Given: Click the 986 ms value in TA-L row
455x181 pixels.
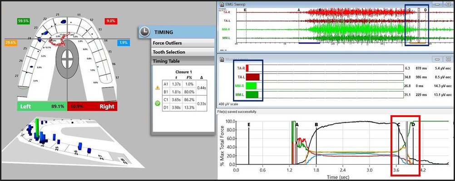Looking at the screenshot, I should coord(422,77).
